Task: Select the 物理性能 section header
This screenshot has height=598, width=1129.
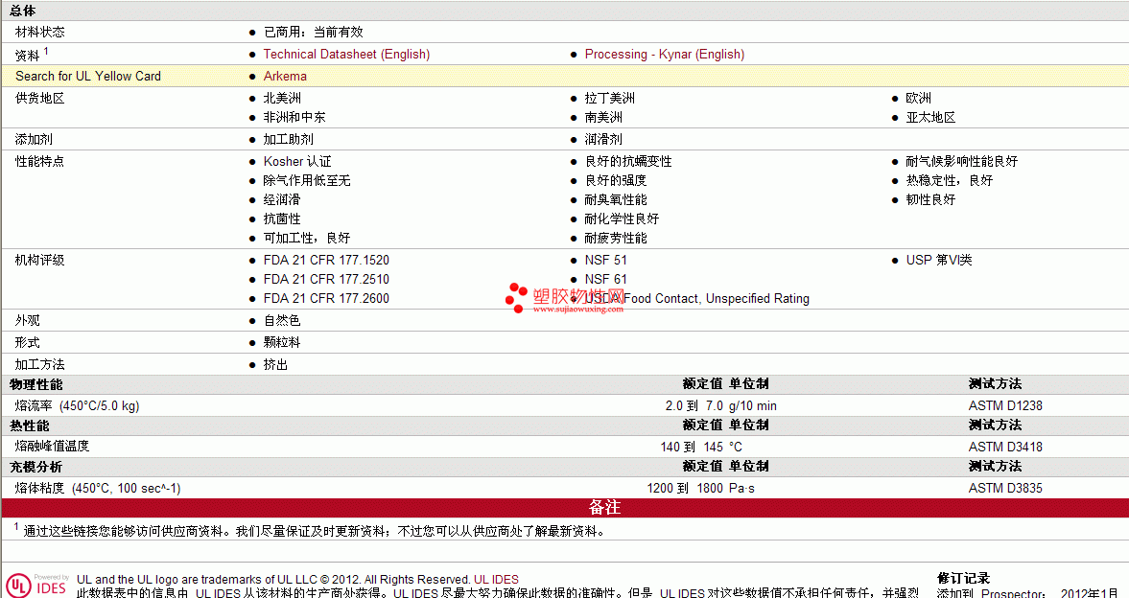Action: [36, 385]
